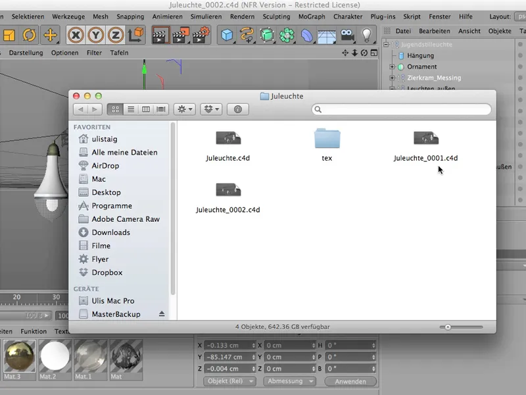Viewport: 526px width, 395px height.
Task: Toggle viewport maximize icon
Action: coord(374,53)
